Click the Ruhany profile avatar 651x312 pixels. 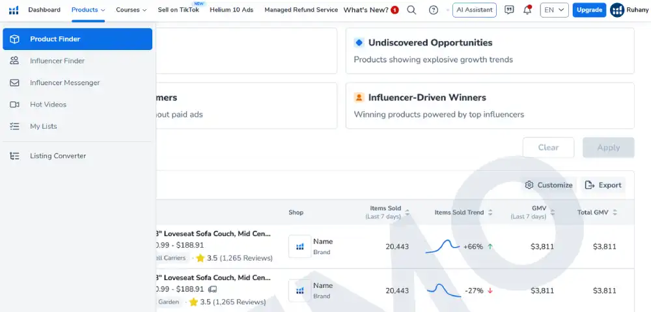pos(617,10)
